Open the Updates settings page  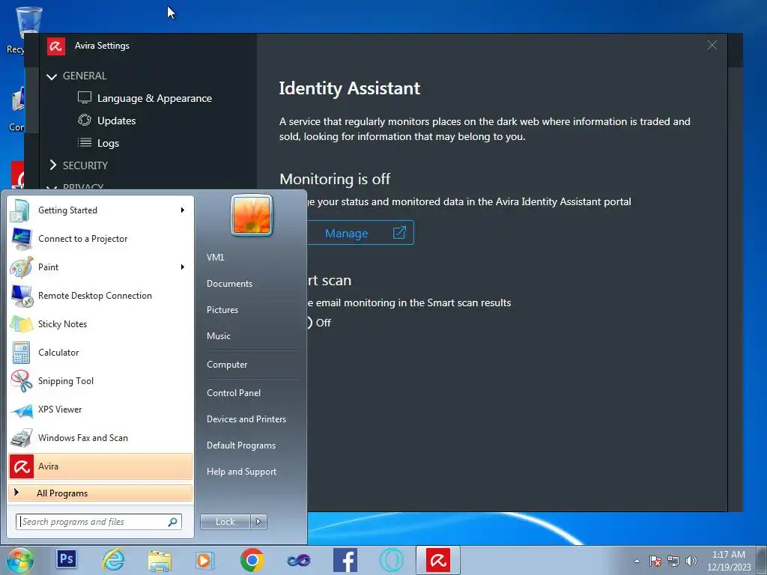(116, 121)
